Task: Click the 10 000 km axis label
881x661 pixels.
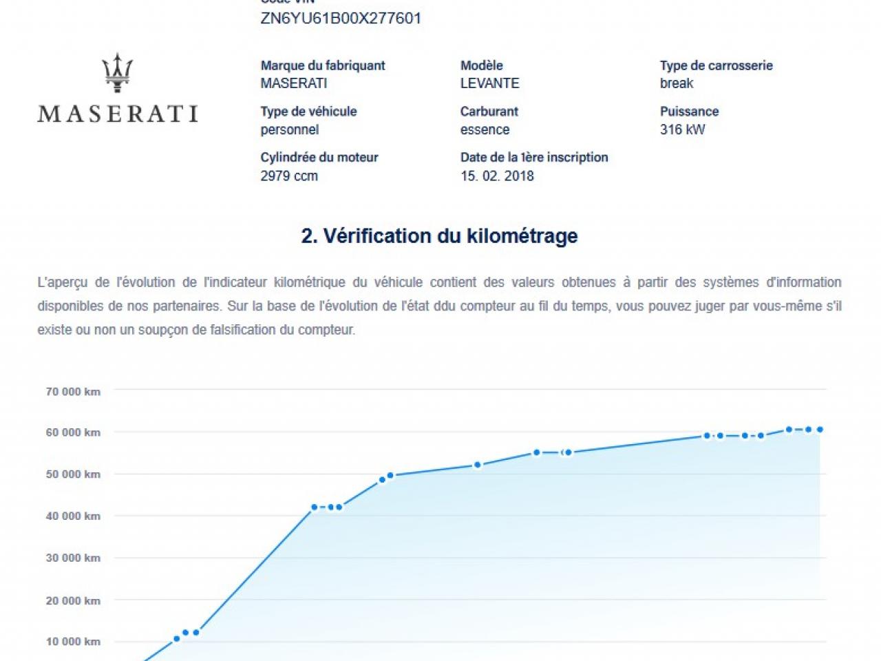Action: click(73, 642)
